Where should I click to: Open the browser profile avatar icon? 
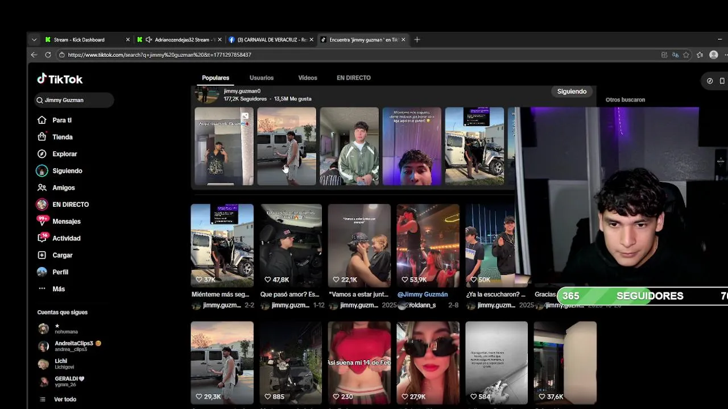pos(714,55)
